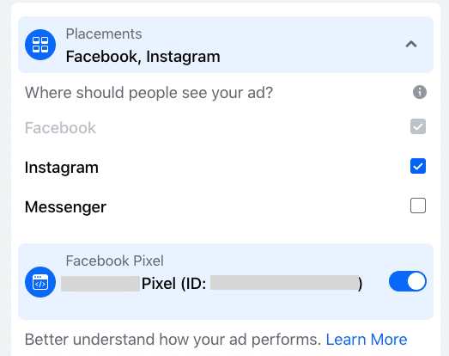Enable the Messenger placement checkbox
Image resolution: width=449 pixels, height=356 pixels.
click(418, 206)
